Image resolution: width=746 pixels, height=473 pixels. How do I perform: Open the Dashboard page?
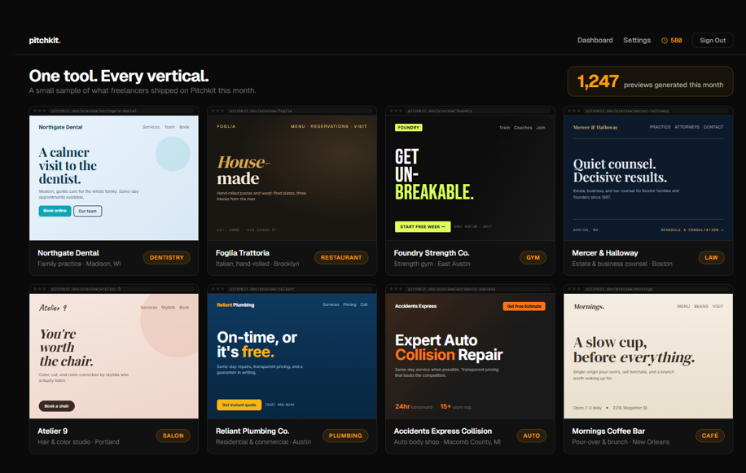[595, 41]
